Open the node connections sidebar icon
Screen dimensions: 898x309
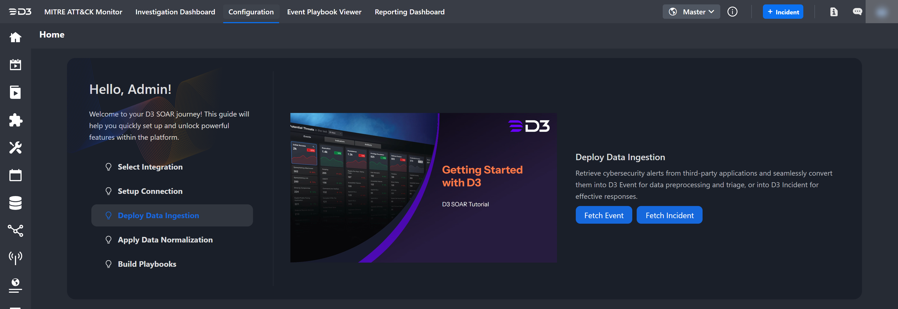click(x=15, y=231)
